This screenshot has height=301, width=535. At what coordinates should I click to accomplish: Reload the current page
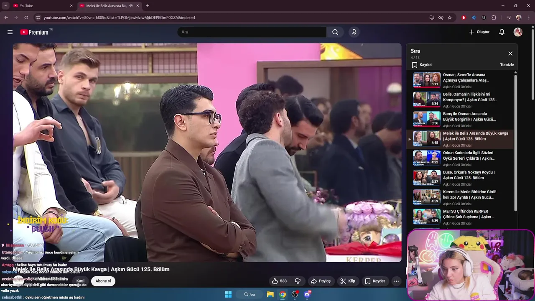(x=26, y=18)
